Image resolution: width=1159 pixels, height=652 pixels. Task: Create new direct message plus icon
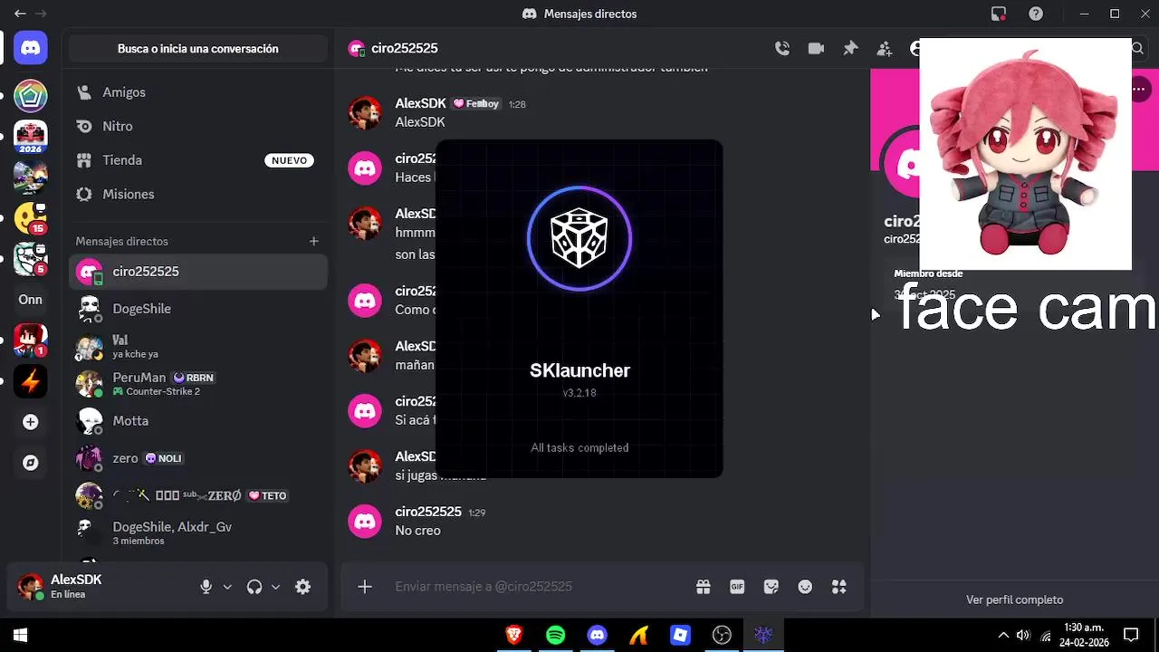click(x=313, y=241)
